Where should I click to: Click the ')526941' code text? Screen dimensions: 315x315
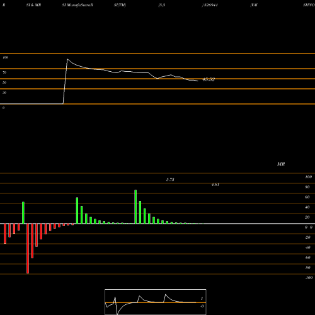(210, 5)
